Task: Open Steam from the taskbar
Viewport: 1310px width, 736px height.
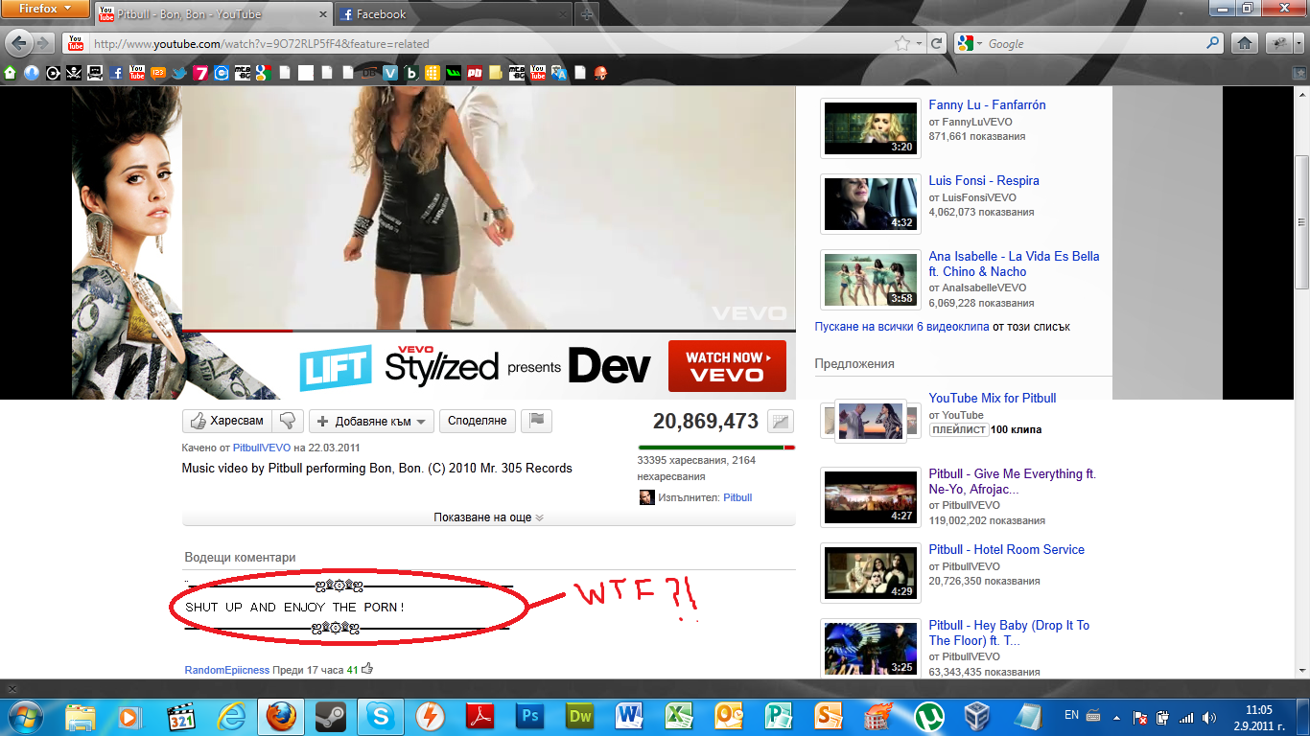Action: [x=331, y=716]
